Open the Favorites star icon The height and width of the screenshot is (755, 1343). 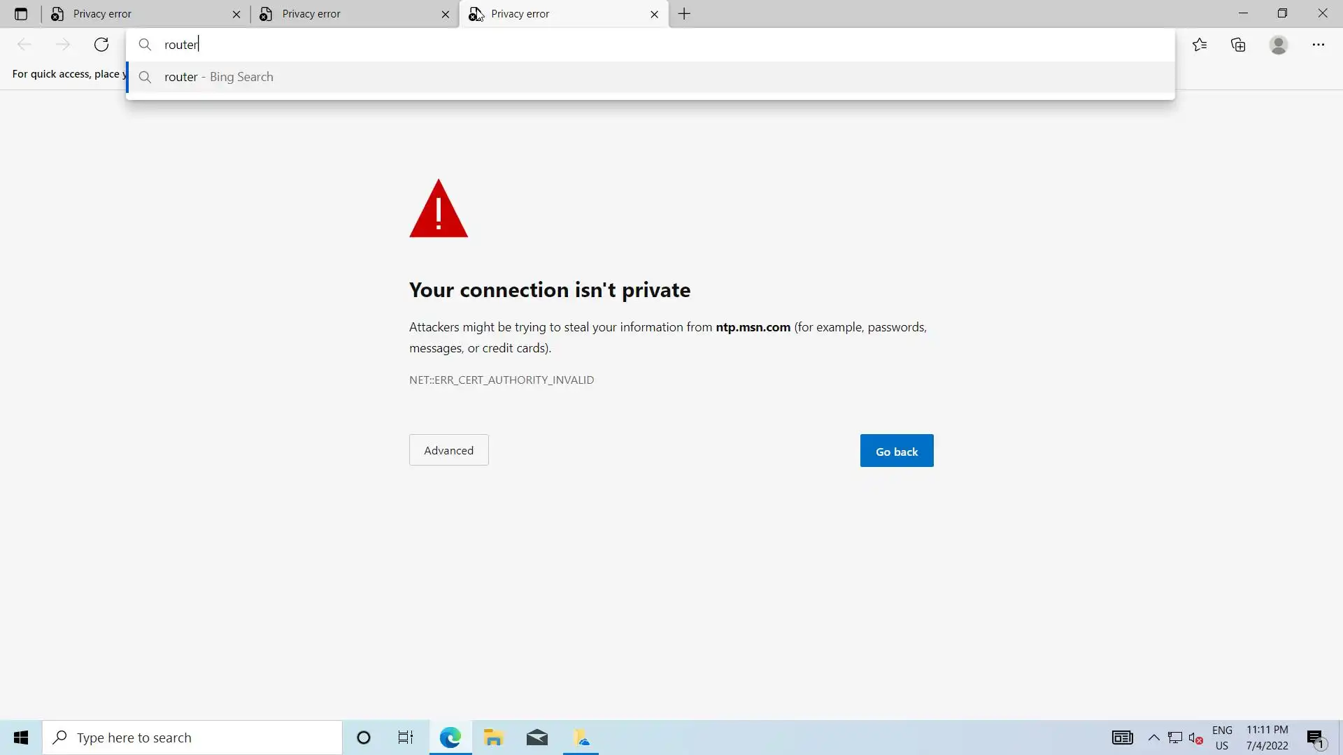pyautogui.click(x=1200, y=45)
